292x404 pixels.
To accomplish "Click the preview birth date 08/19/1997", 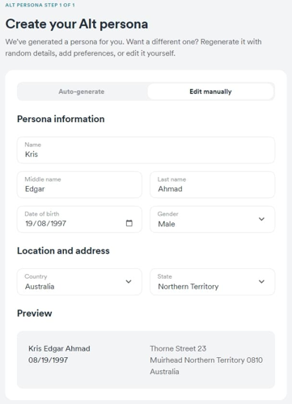I will coord(48,360).
